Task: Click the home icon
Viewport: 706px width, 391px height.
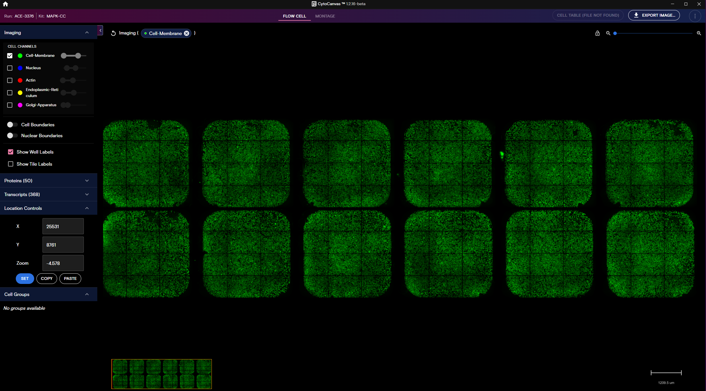Action: point(5,4)
